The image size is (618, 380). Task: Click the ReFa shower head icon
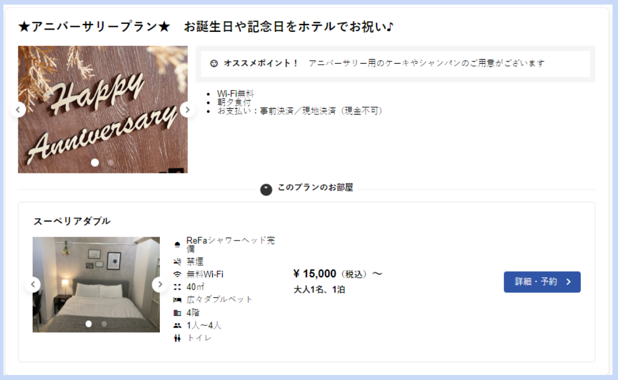coord(177,244)
